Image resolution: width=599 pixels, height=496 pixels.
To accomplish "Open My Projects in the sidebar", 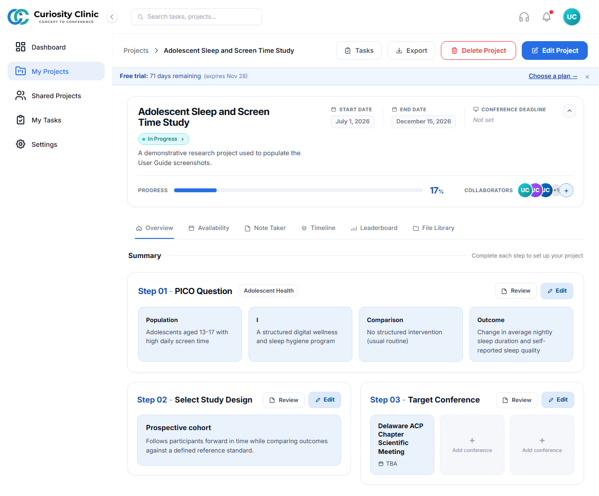I will (x=56, y=72).
